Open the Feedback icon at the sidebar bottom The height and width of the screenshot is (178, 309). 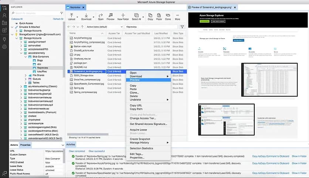coord(4,173)
